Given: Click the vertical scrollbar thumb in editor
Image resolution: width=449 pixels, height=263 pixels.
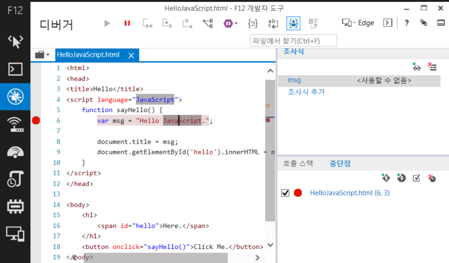Looking at the screenshot, I should [270, 150].
